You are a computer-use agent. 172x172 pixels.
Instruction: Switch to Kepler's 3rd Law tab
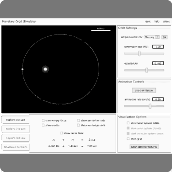[x=16, y=138]
